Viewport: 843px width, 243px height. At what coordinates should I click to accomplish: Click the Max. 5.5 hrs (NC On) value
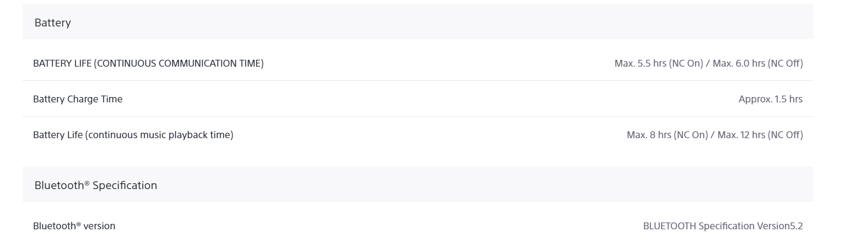click(x=659, y=63)
